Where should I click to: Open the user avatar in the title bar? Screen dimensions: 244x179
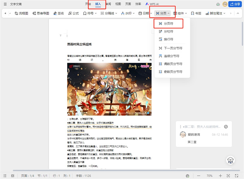tap(225, 4)
